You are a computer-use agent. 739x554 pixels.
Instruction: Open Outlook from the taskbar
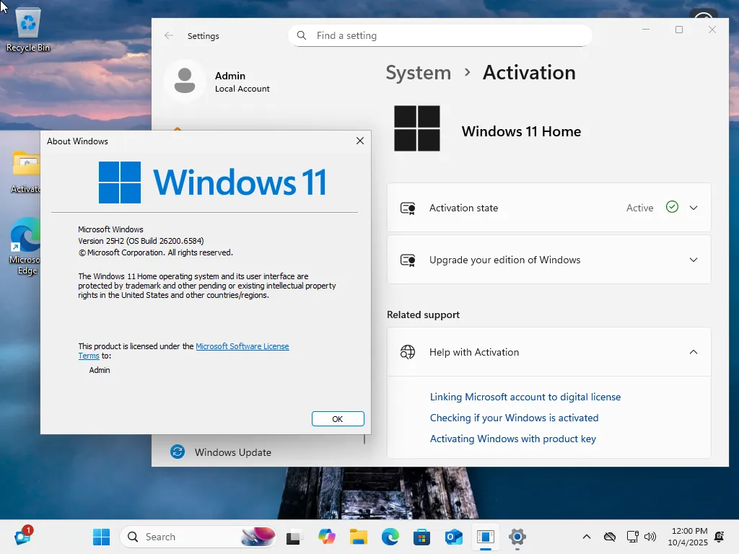[453, 537]
